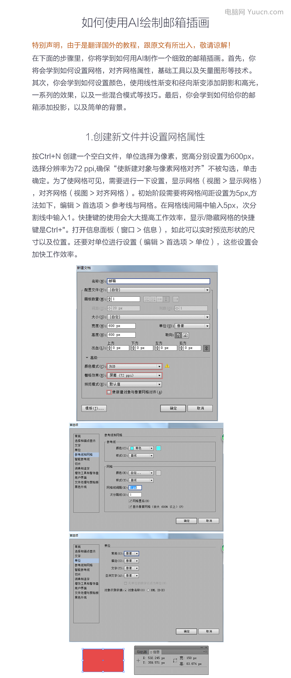291x678 pixels.
Task: Select grid by row artboard arrangement icon
Action: (147, 299)
